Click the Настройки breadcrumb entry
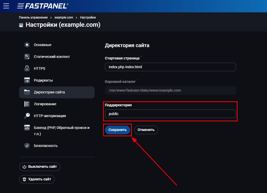Viewport: 267px width, 193px height. (x=87, y=17)
